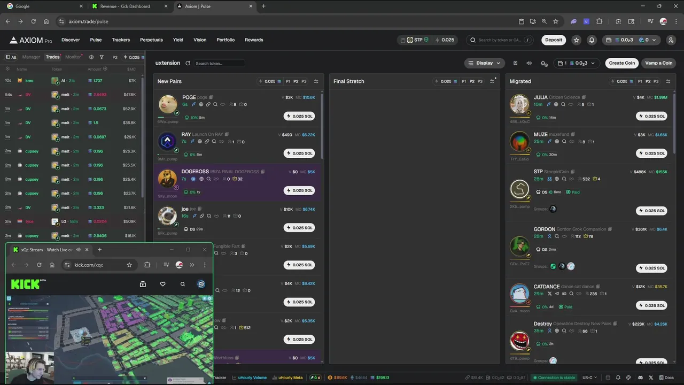684x385 pixels.
Task: Click Vamp a Coin button
Action: coord(658,63)
